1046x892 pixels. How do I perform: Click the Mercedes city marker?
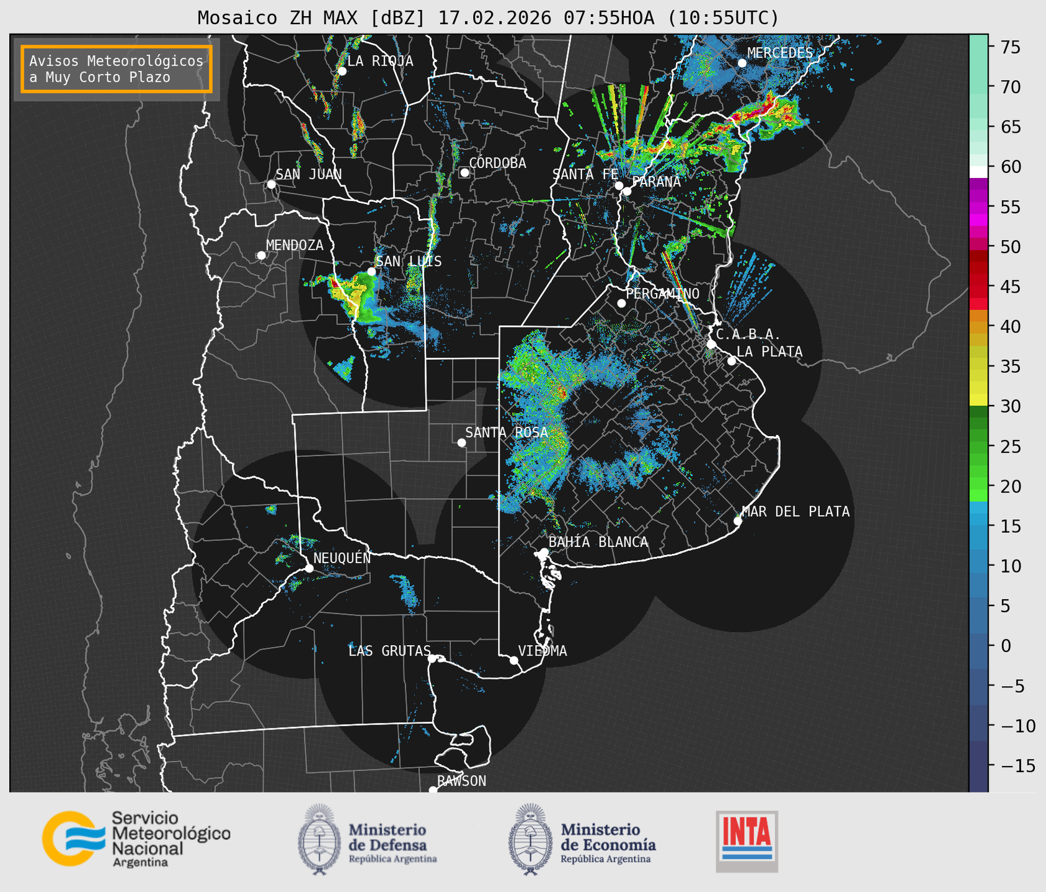pyautogui.click(x=742, y=63)
